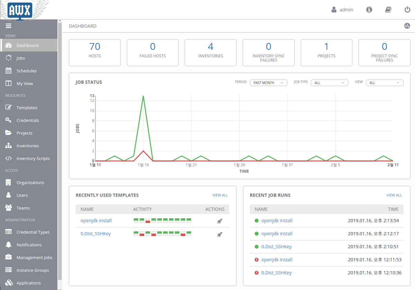The height and width of the screenshot is (290, 415).
Task: Click the About info icon
Action: click(369, 10)
